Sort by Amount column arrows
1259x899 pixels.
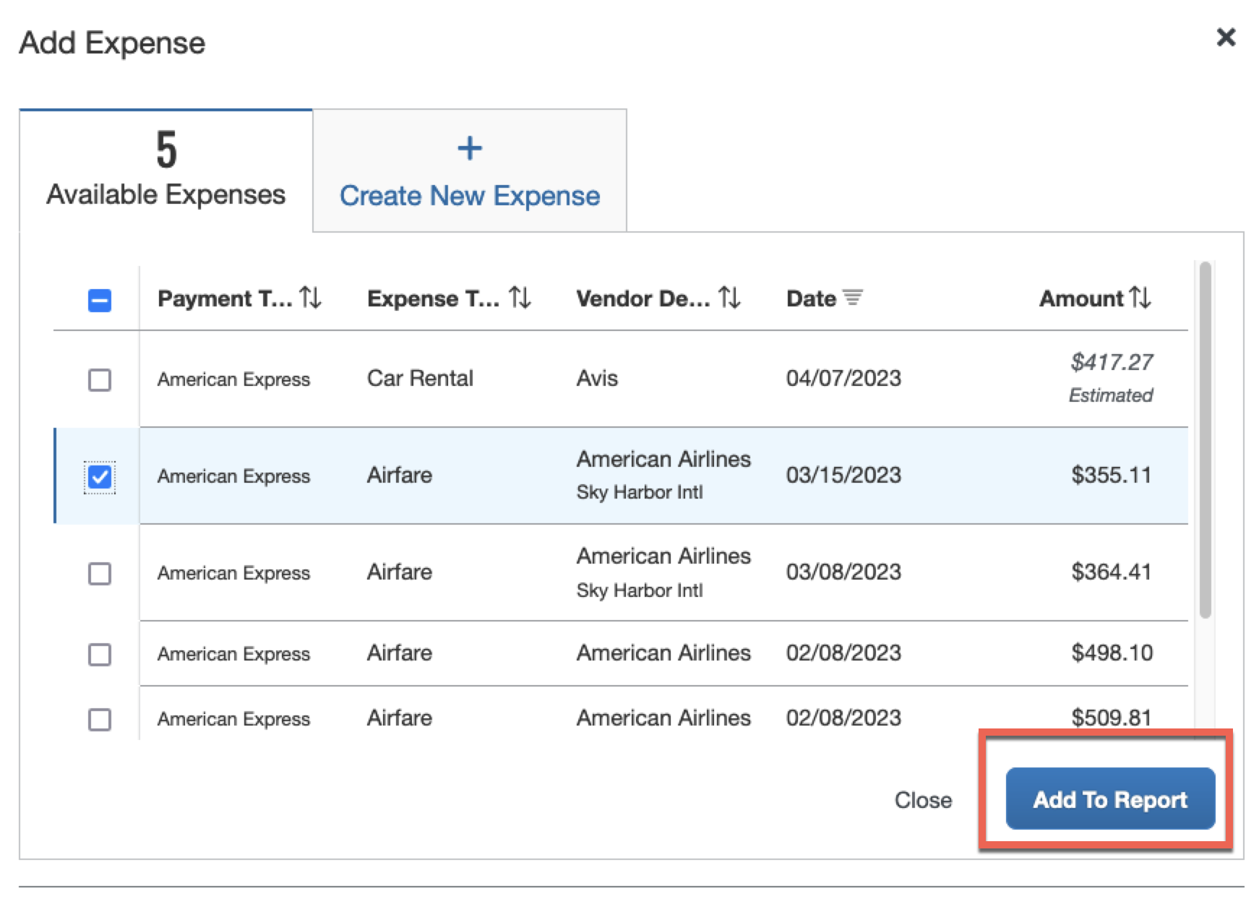tap(1140, 298)
